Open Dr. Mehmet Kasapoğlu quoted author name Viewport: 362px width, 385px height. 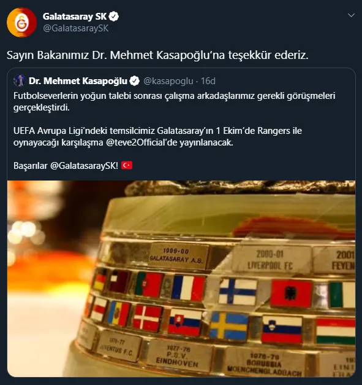(78, 81)
